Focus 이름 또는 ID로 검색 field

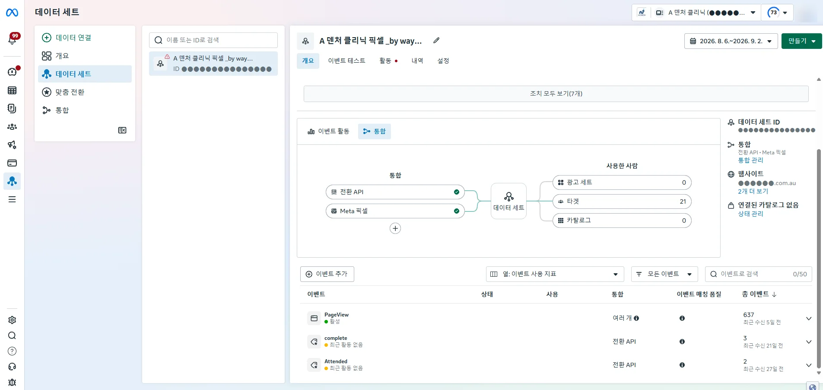213,40
